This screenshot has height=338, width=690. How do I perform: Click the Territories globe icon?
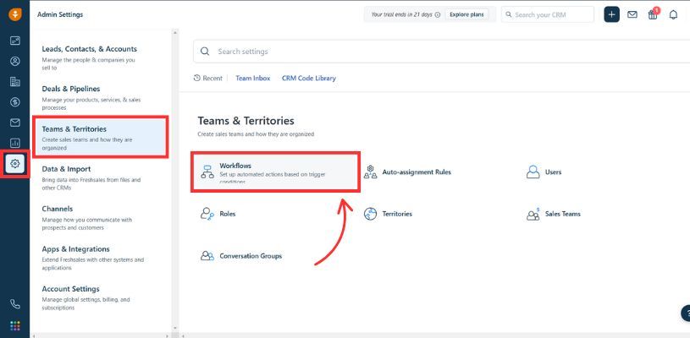tap(371, 214)
